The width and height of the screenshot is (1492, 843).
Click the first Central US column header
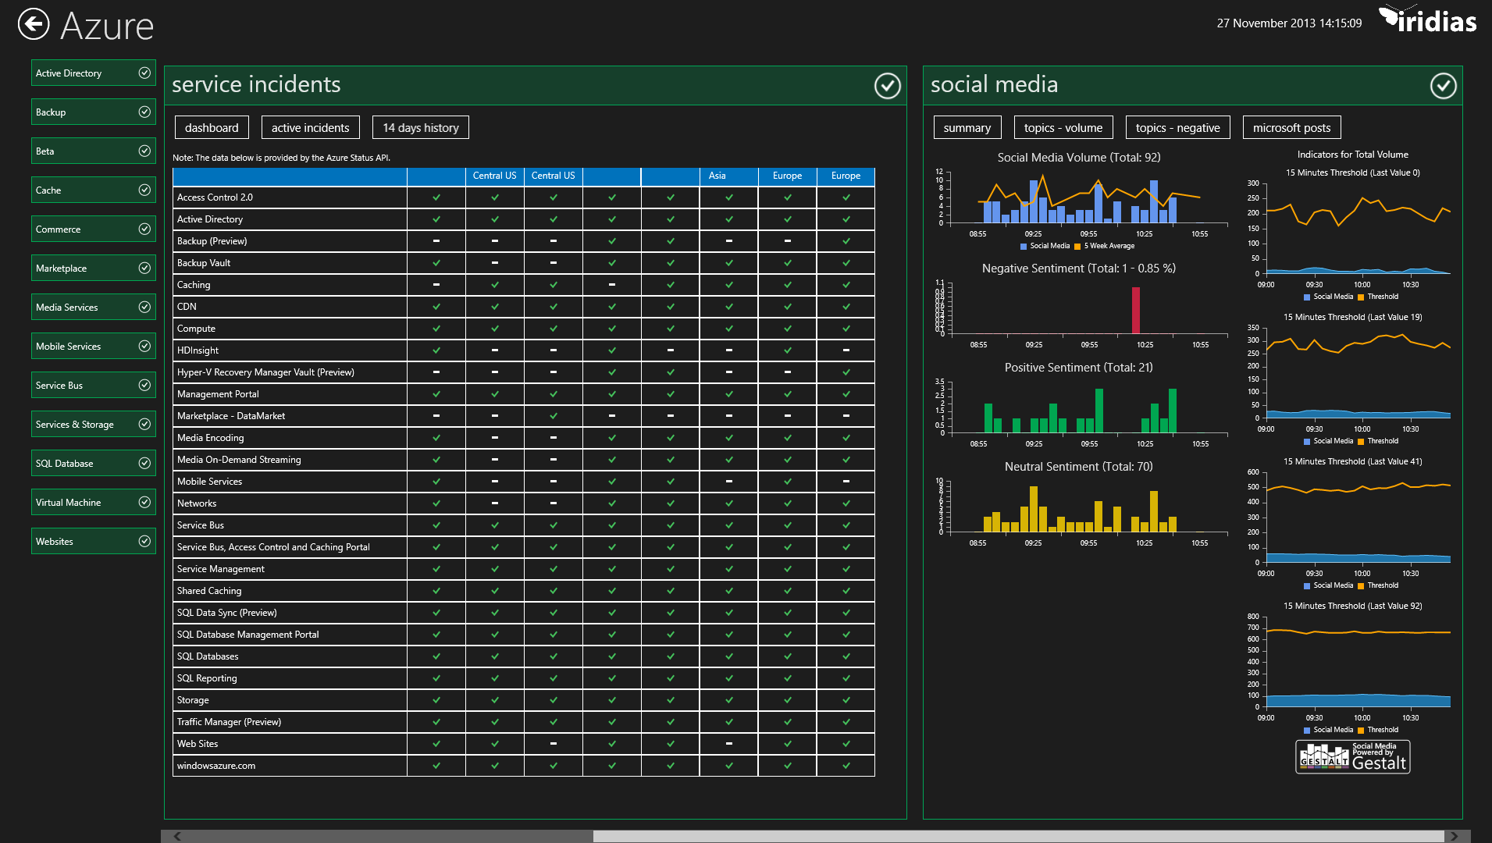(x=494, y=176)
